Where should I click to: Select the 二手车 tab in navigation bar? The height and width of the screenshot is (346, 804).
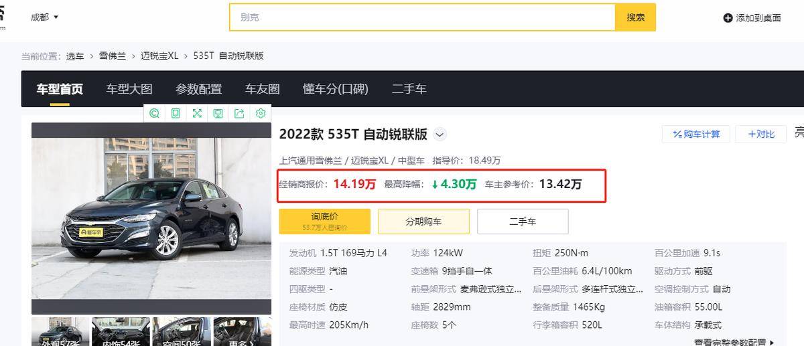(x=409, y=89)
